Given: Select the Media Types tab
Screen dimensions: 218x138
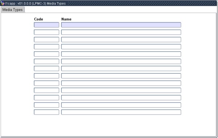Looking at the screenshot, I should 12,10.
